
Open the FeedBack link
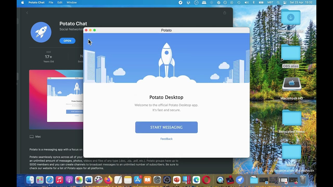click(x=166, y=139)
